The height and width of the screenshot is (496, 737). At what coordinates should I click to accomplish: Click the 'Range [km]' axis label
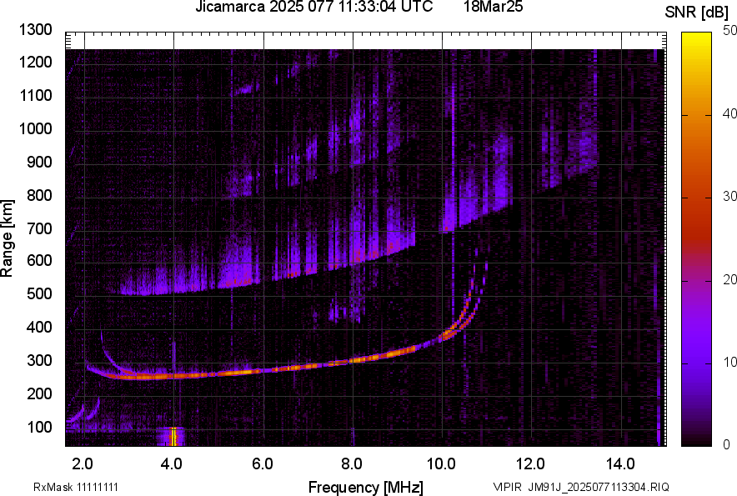[x=7, y=238]
